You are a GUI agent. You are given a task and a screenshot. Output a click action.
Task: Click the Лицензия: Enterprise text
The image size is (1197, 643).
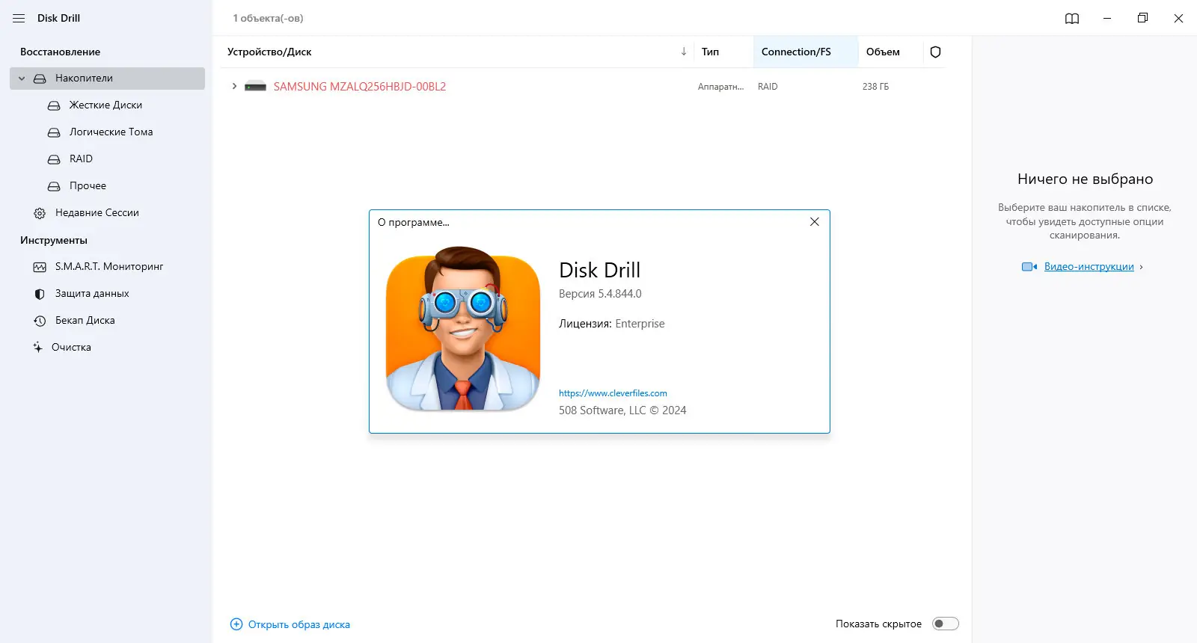611,324
